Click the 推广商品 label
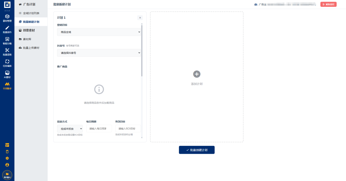346x181 pixels. coord(62,66)
